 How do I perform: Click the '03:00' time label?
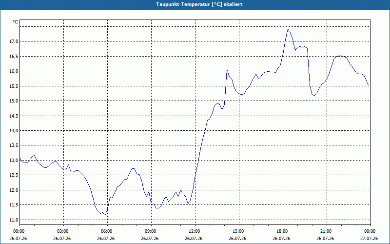coord(64,231)
